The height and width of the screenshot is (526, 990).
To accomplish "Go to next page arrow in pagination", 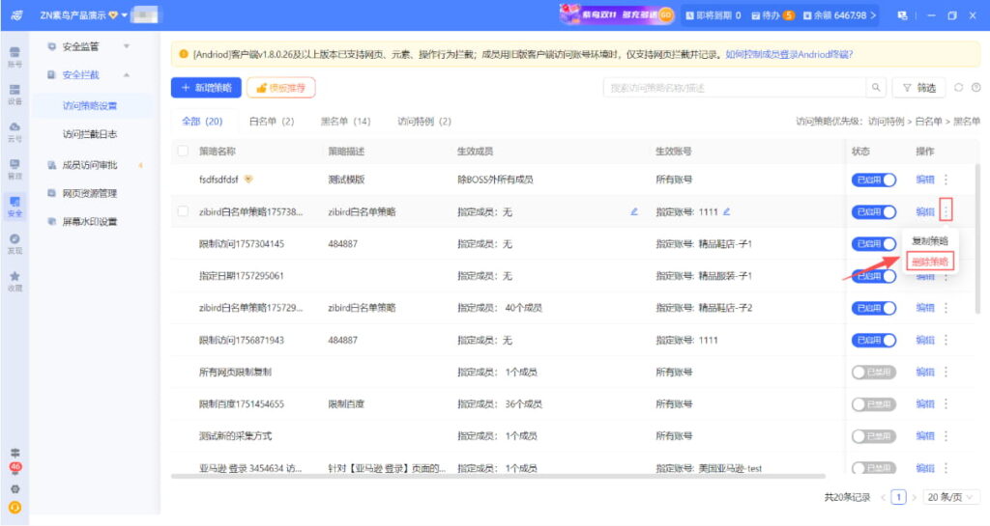I will coord(914,497).
